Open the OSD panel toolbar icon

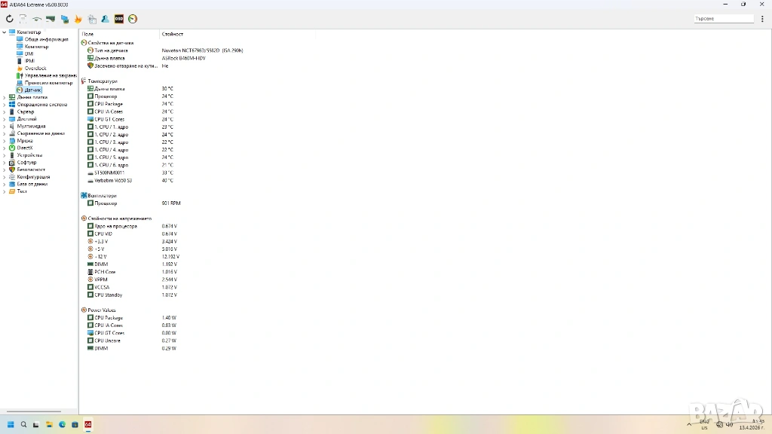pos(119,19)
